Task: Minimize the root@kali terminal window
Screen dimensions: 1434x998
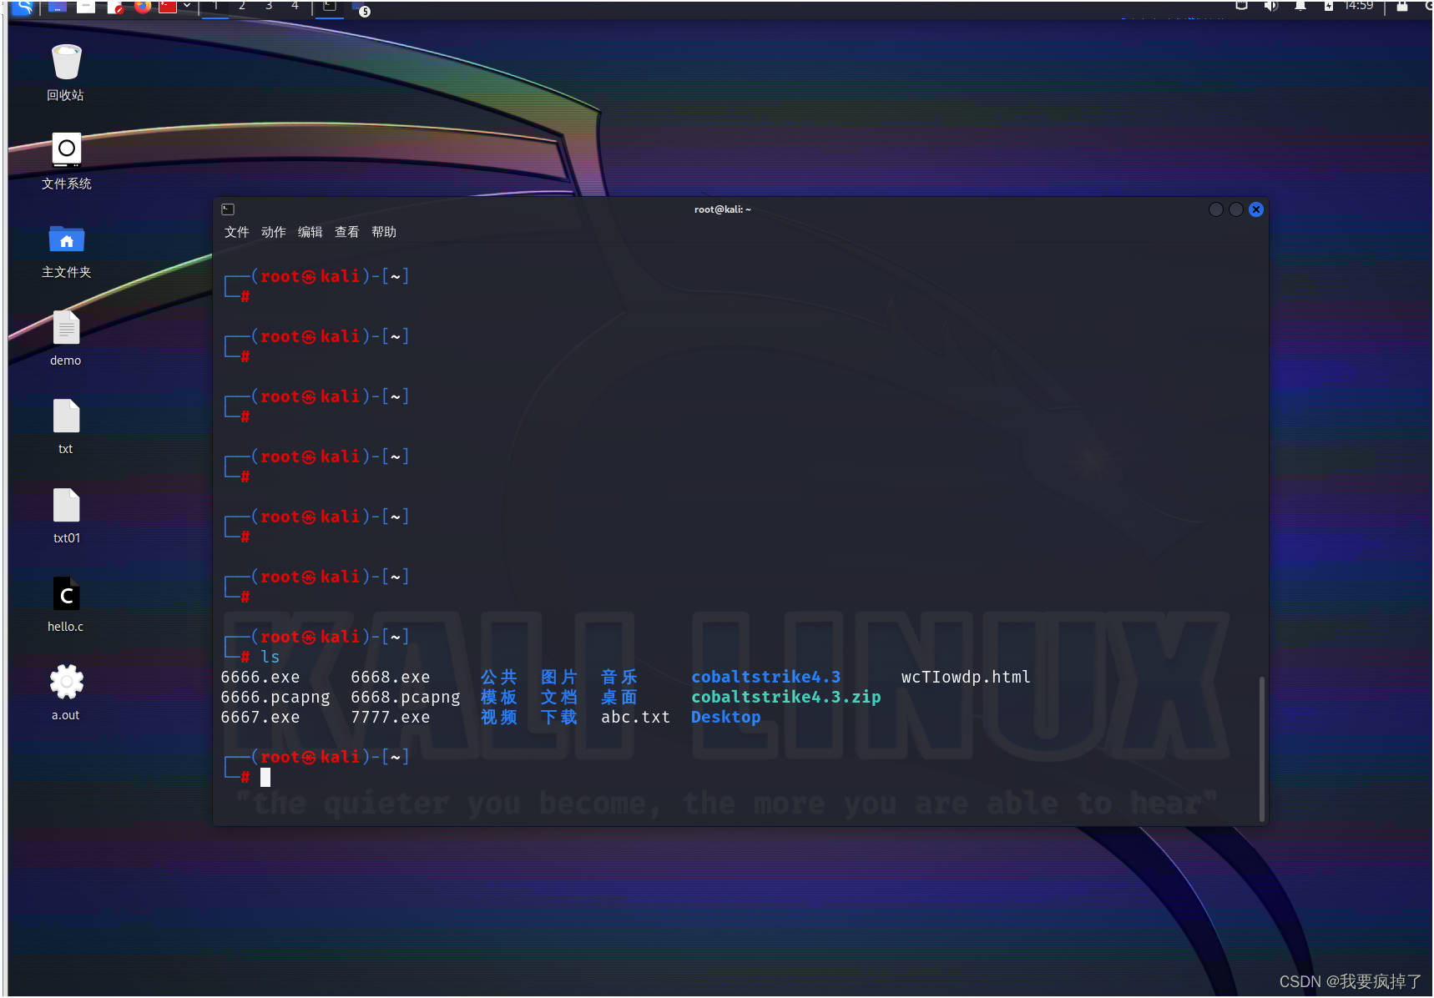Action: (x=1216, y=209)
